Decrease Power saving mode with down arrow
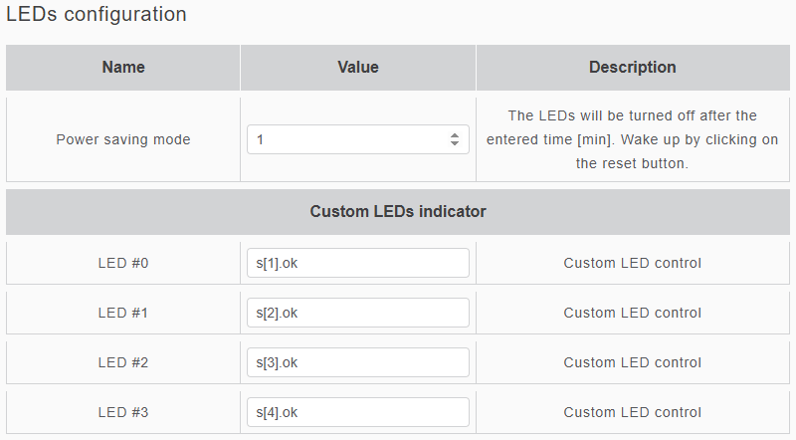The width and height of the screenshot is (796, 440). pyautogui.click(x=455, y=144)
